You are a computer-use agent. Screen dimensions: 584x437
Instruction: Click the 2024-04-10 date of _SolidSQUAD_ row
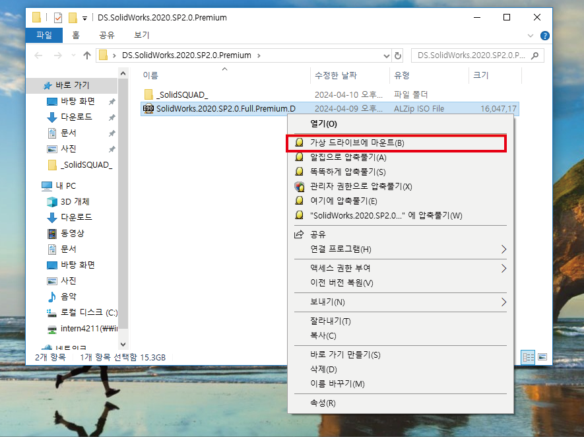tap(348, 94)
